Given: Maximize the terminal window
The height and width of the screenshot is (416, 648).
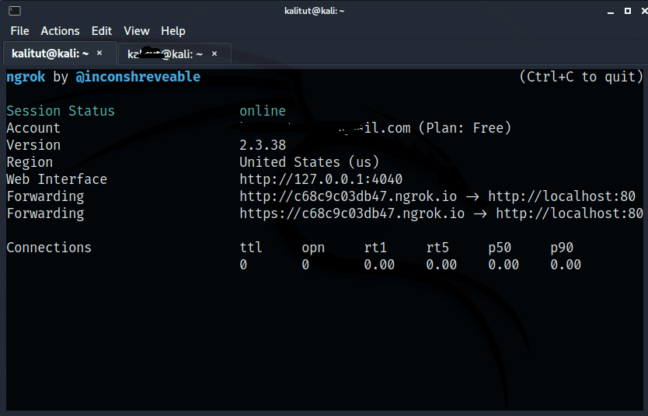Looking at the screenshot, I should [x=627, y=11].
